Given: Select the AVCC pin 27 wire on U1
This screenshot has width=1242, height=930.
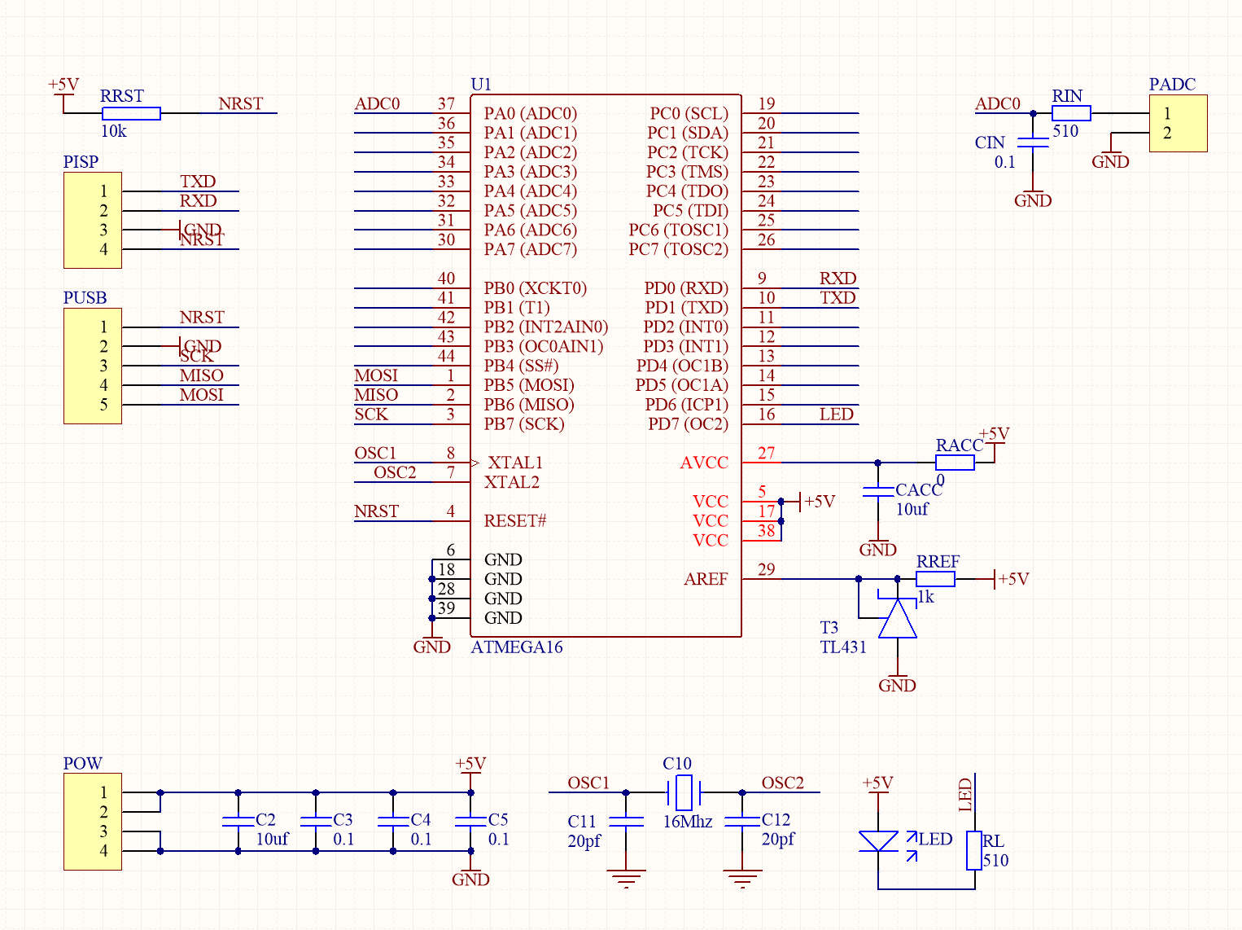Looking at the screenshot, I should (814, 463).
